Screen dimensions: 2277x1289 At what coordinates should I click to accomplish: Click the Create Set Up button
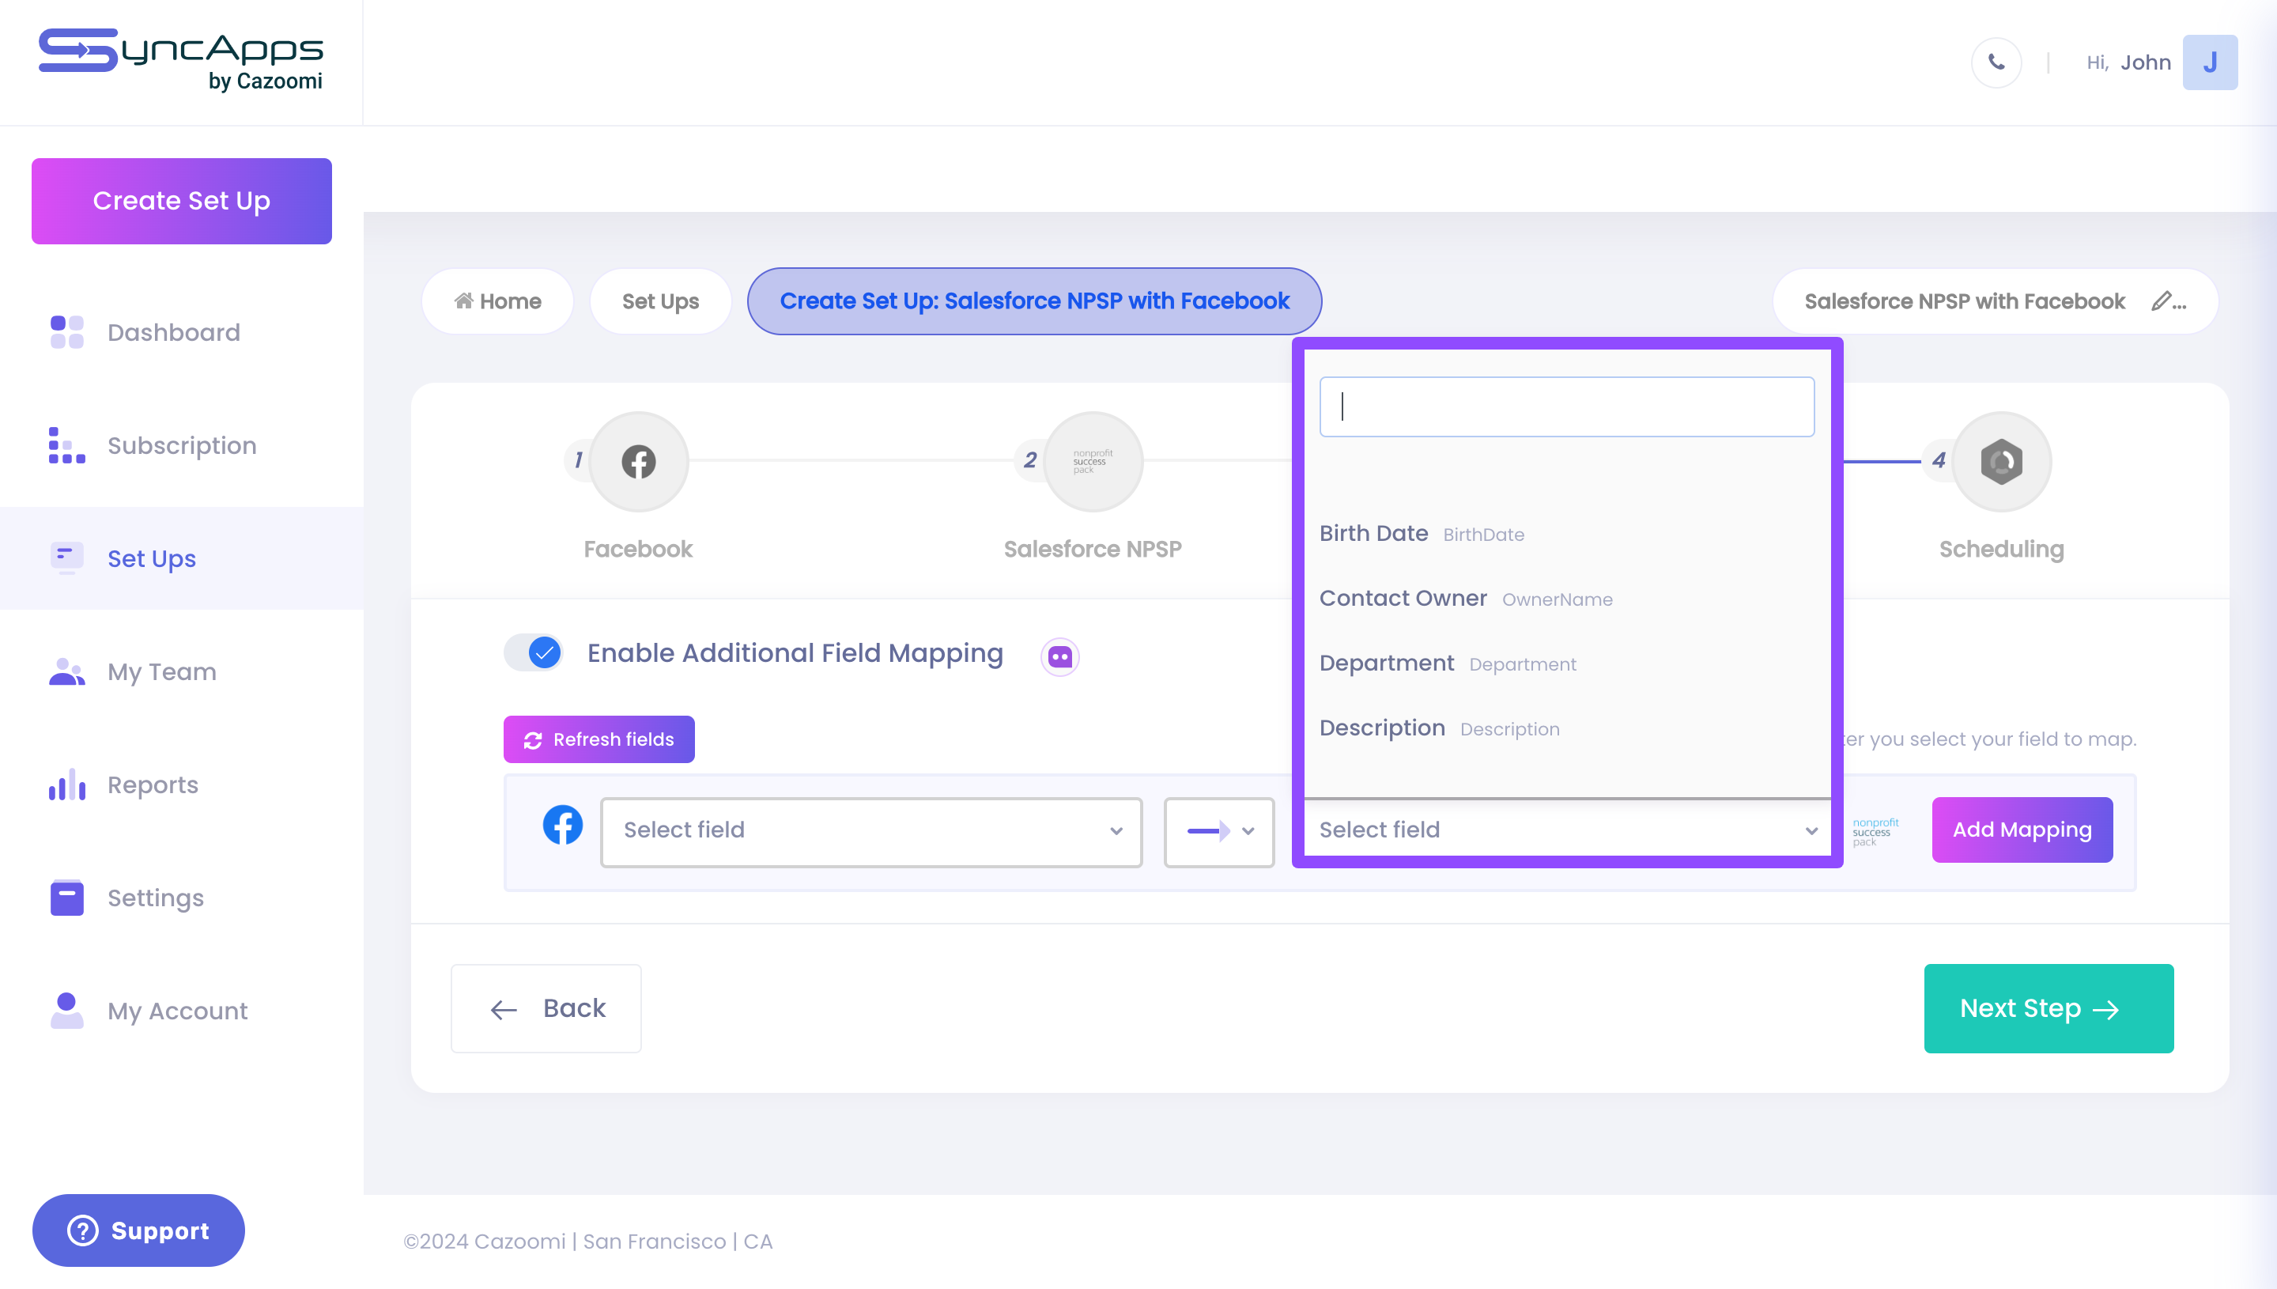181,201
